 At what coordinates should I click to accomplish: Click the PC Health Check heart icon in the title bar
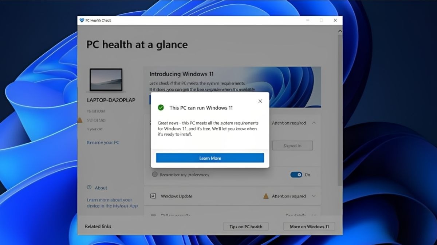[x=82, y=20]
